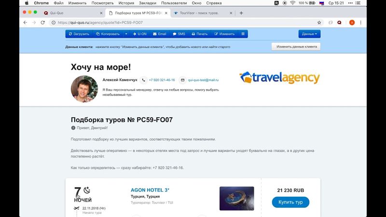Open the История menu
The width and height of the screenshot is (386, 217).
126,3
